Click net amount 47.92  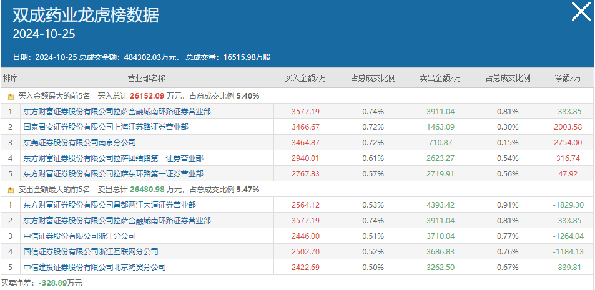(x=568, y=173)
